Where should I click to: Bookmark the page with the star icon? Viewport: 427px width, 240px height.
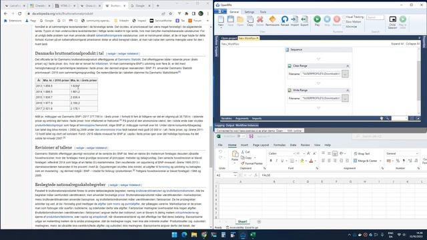pyautogui.click(x=171, y=13)
